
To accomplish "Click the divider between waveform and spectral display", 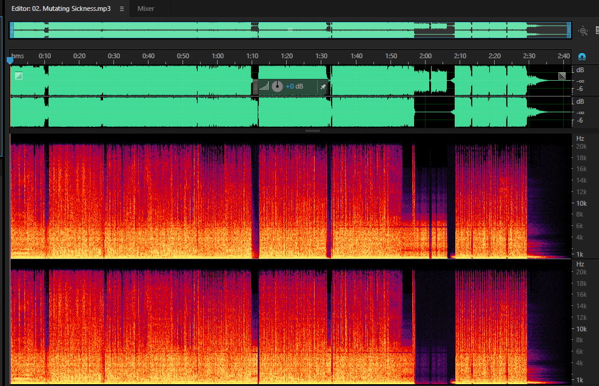I will (312, 131).
